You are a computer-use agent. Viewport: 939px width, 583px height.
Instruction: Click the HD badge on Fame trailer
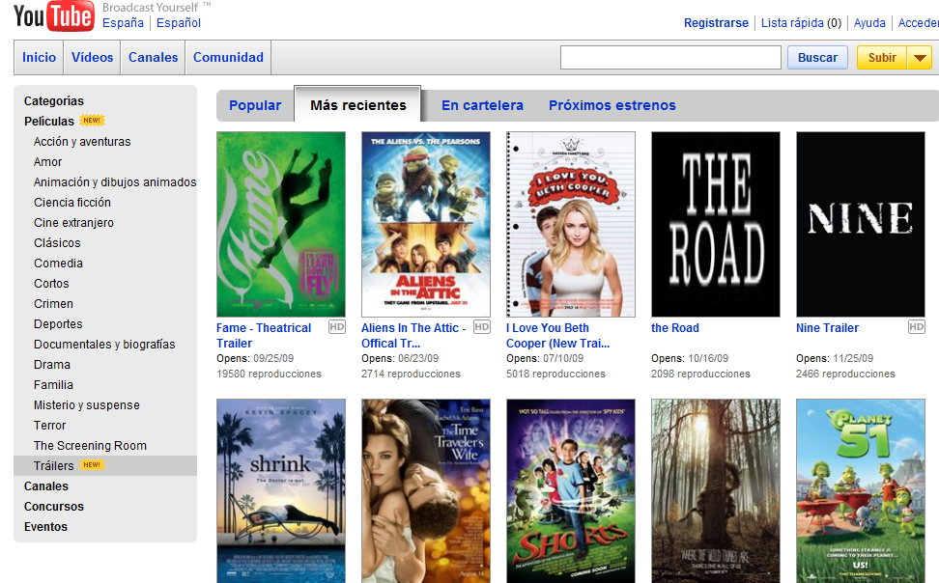[336, 327]
